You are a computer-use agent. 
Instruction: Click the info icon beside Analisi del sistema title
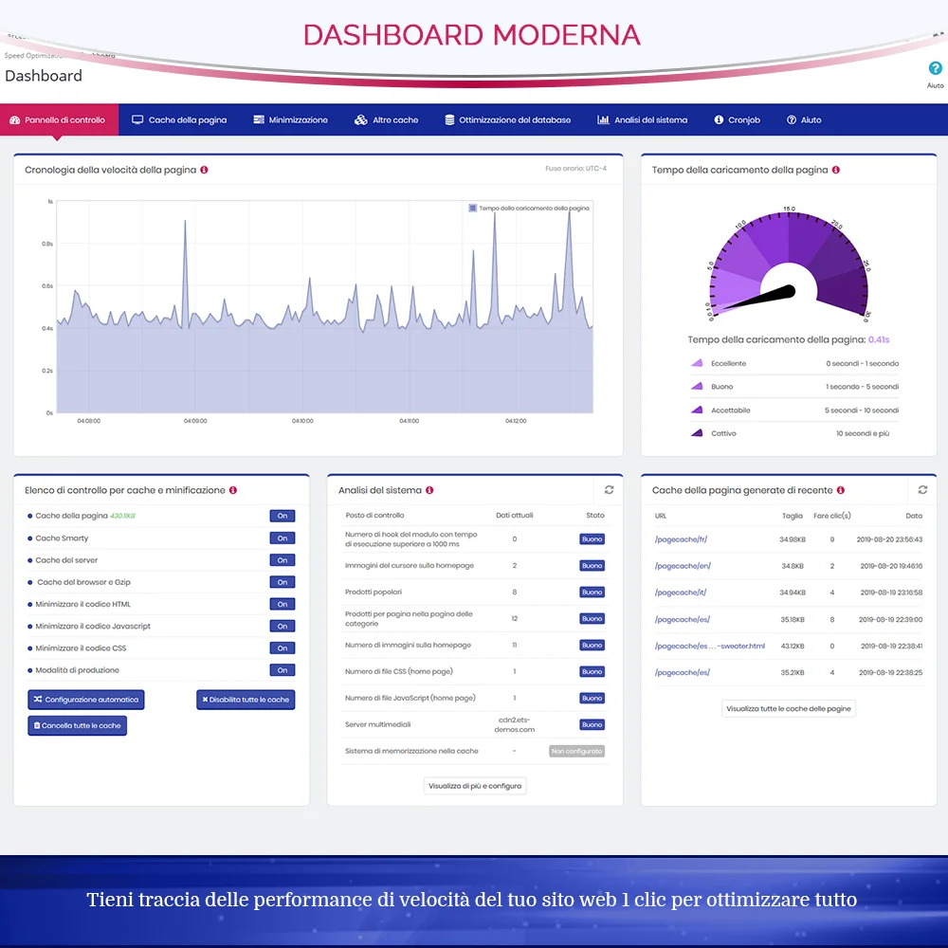coord(431,490)
